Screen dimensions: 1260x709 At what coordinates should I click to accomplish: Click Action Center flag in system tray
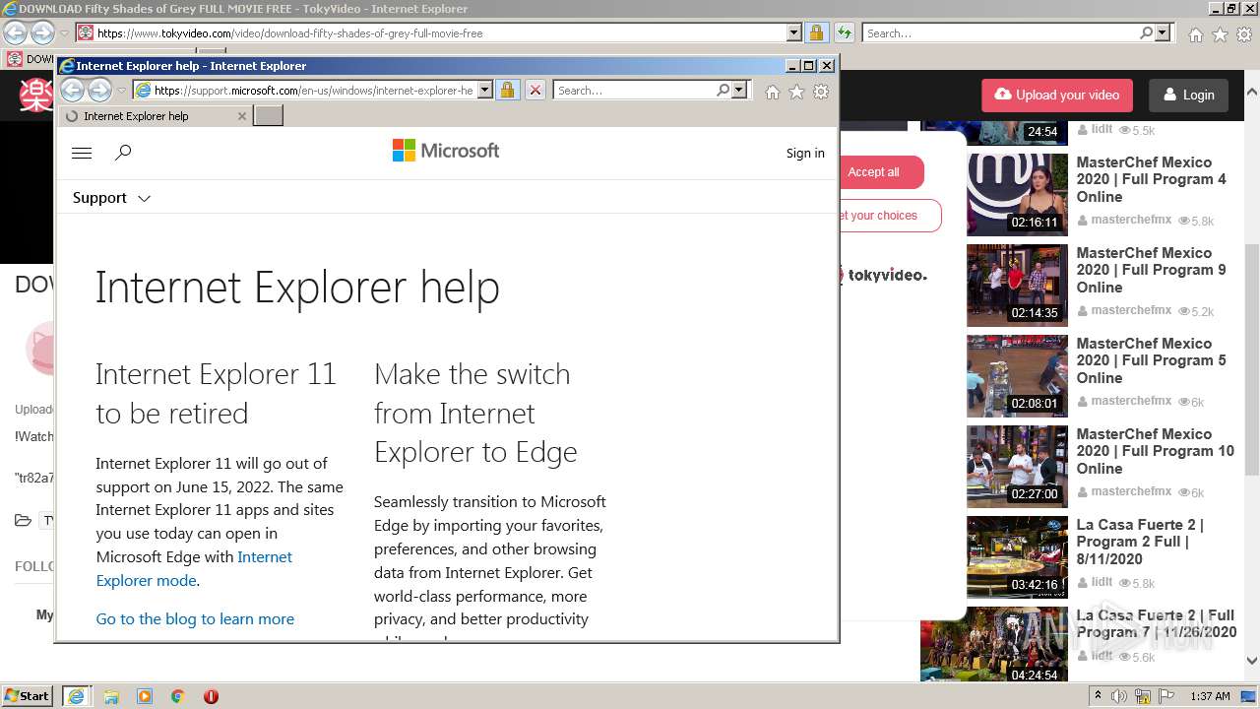coord(1167,696)
